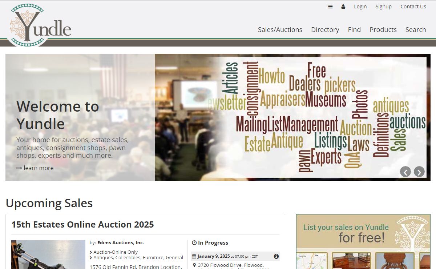
Task: Click Edens Auctions, Inc. seller name
Action: [121, 243]
